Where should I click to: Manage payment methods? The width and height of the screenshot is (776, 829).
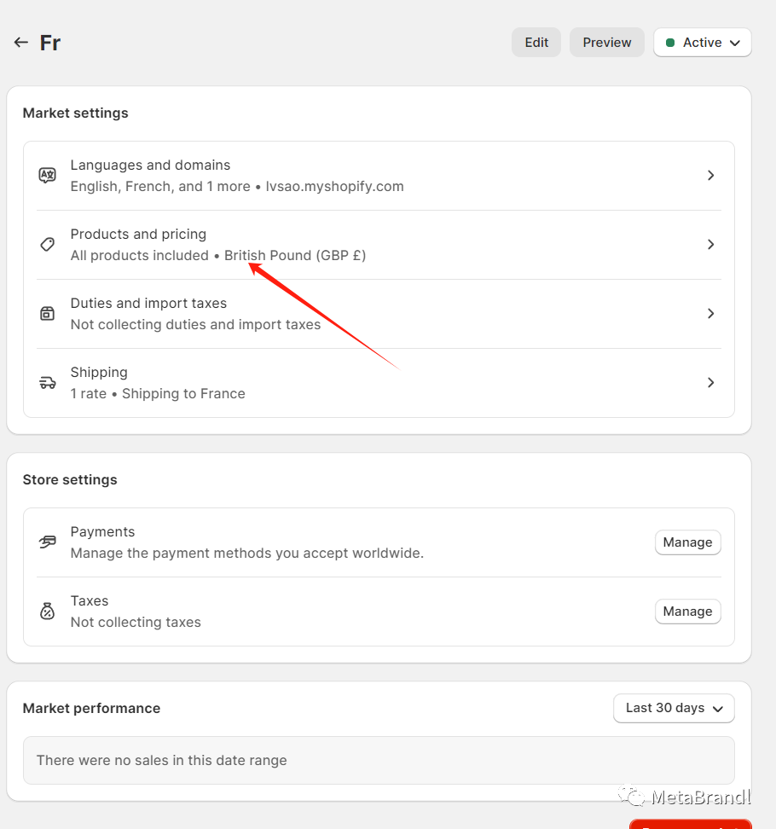tap(687, 542)
